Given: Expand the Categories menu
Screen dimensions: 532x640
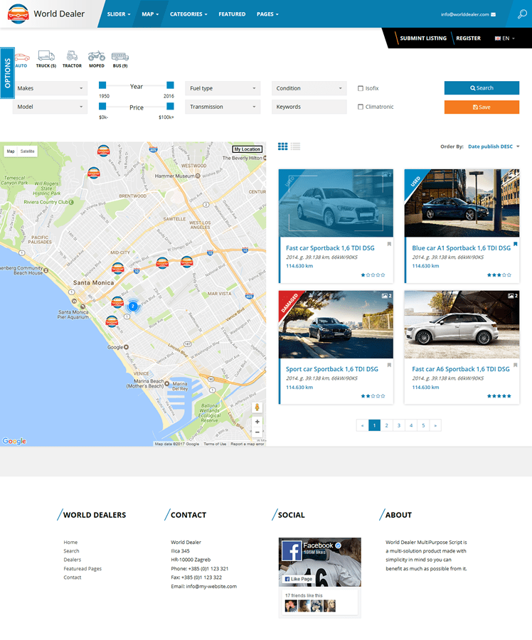Looking at the screenshot, I should point(188,14).
